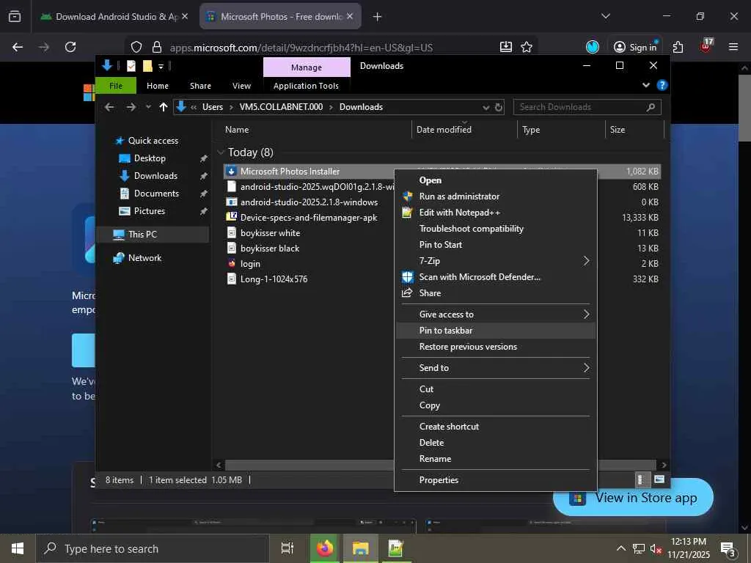Image resolution: width=751 pixels, height=563 pixels.
Task: Open Task View on taskbar
Action: [x=287, y=548]
